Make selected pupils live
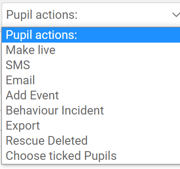Image resolution: width=180 pixels, height=169 pixels. tap(91, 50)
